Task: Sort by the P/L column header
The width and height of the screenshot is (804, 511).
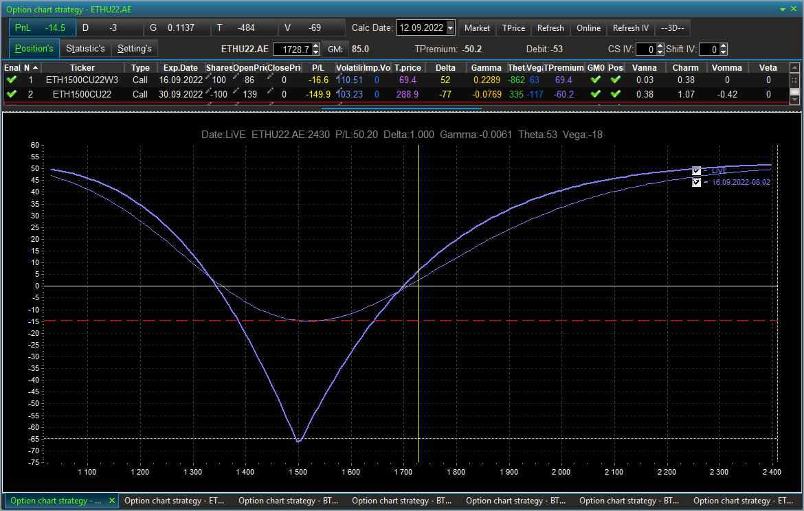Action: tap(318, 68)
